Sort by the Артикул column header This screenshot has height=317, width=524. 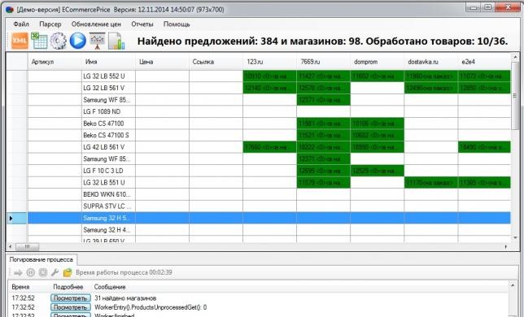(55, 62)
